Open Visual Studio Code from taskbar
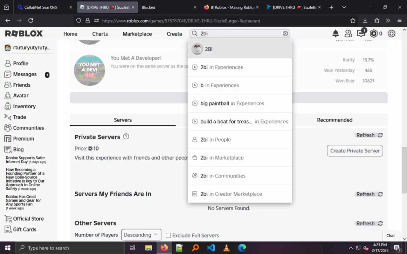 [211, 248]
